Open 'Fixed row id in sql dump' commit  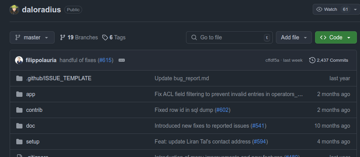point(184,110)
